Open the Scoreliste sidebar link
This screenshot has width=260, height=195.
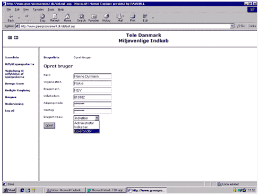[x=12, y=57]
